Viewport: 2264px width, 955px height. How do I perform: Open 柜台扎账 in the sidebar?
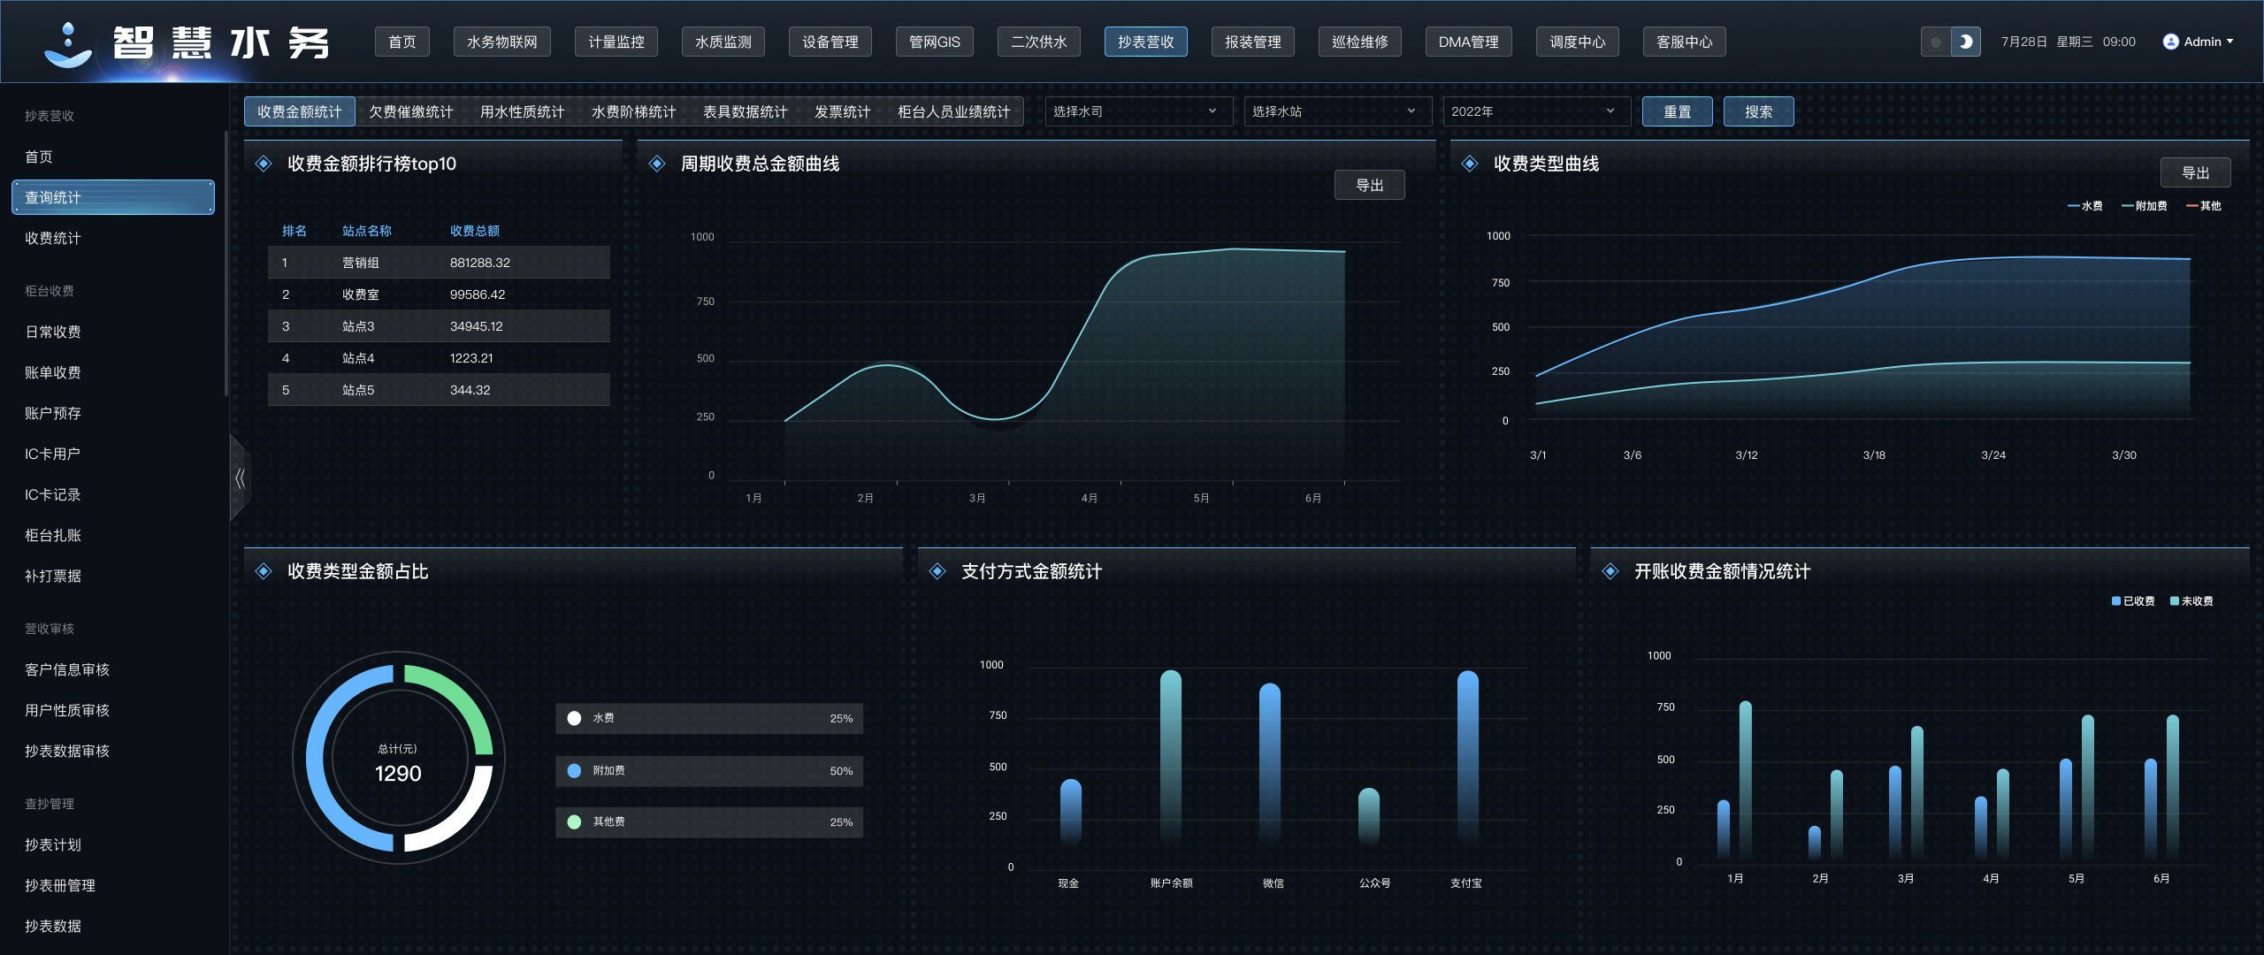pyautogui.click(x=53, y=535)
